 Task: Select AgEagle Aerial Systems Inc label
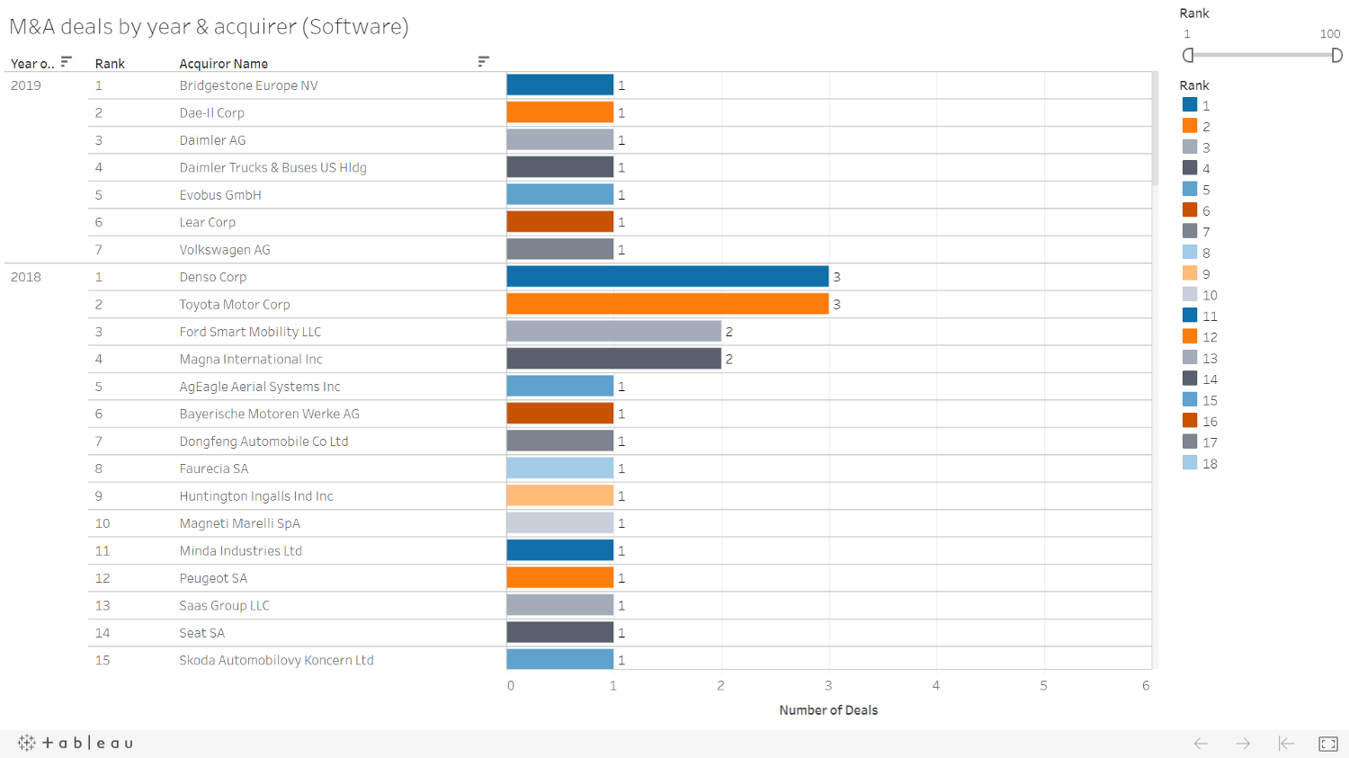[x=260, y=387]
